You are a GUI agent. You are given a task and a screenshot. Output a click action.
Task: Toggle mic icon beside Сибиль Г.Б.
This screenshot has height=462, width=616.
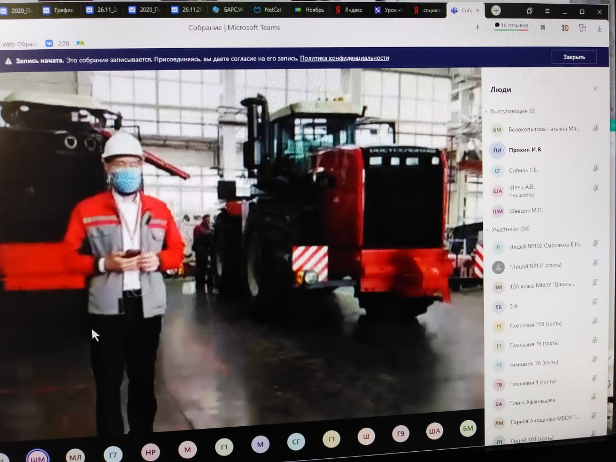[x=596, y=168]
